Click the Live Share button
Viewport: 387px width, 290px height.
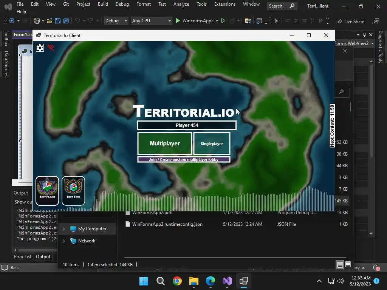(350, 22)
